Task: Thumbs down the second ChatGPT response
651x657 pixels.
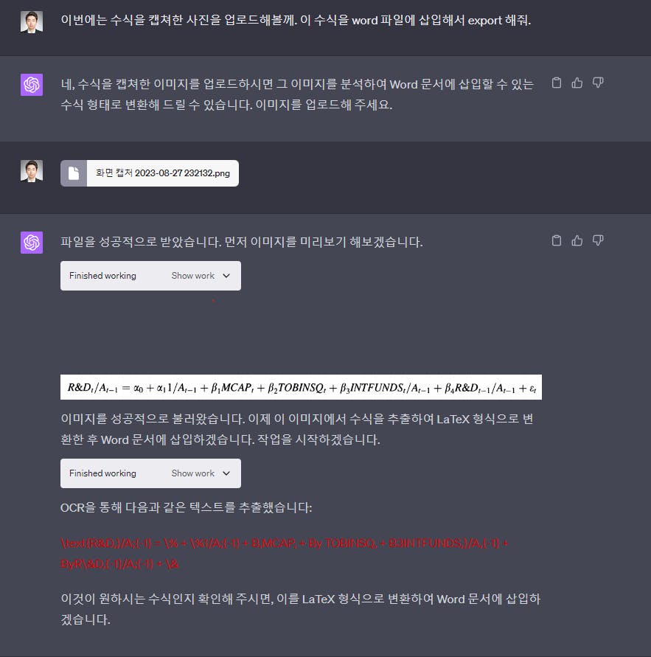Action: point(598,240)
